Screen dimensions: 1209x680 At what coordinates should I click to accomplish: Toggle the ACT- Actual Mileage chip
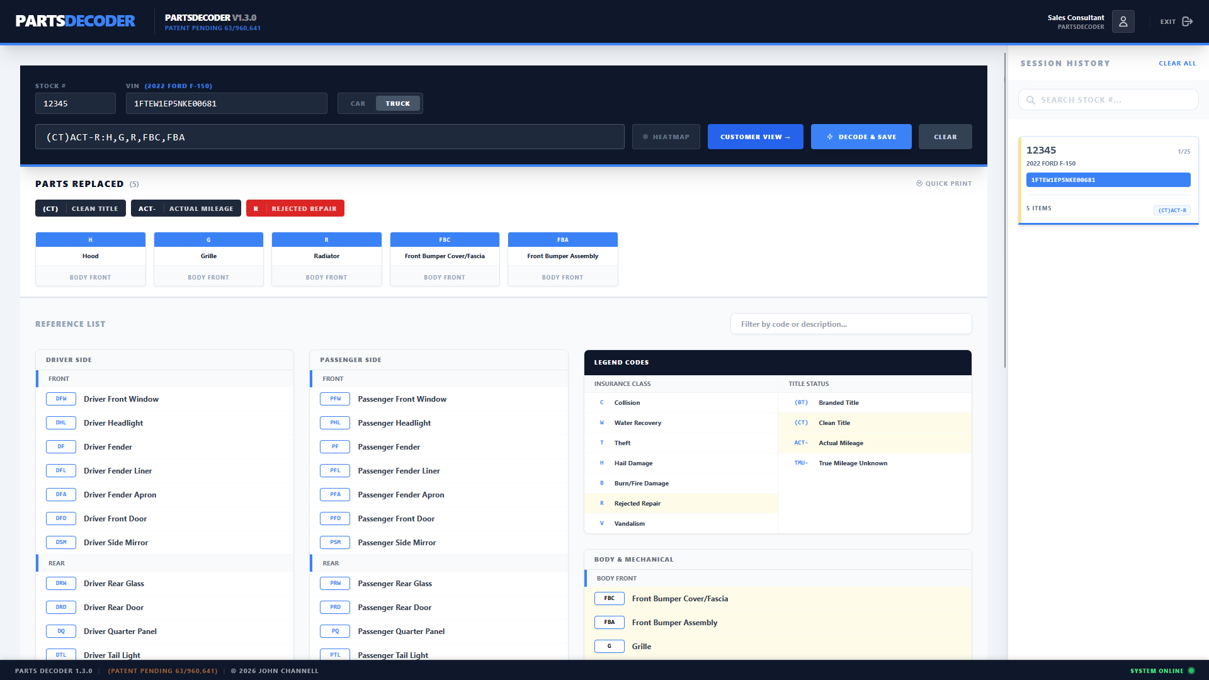[186, 208]
